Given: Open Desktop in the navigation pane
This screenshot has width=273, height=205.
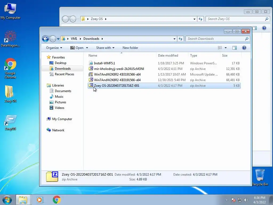Looking at the screenshot, I should point(61,63).
